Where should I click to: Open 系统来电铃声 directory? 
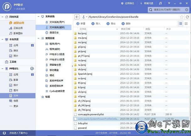[x=54, y=80]
